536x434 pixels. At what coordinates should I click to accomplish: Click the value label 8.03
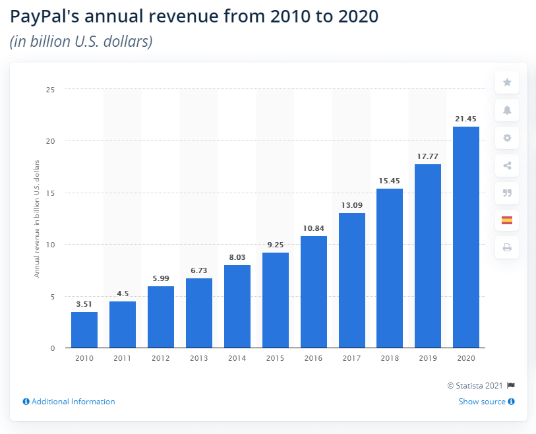237,257
